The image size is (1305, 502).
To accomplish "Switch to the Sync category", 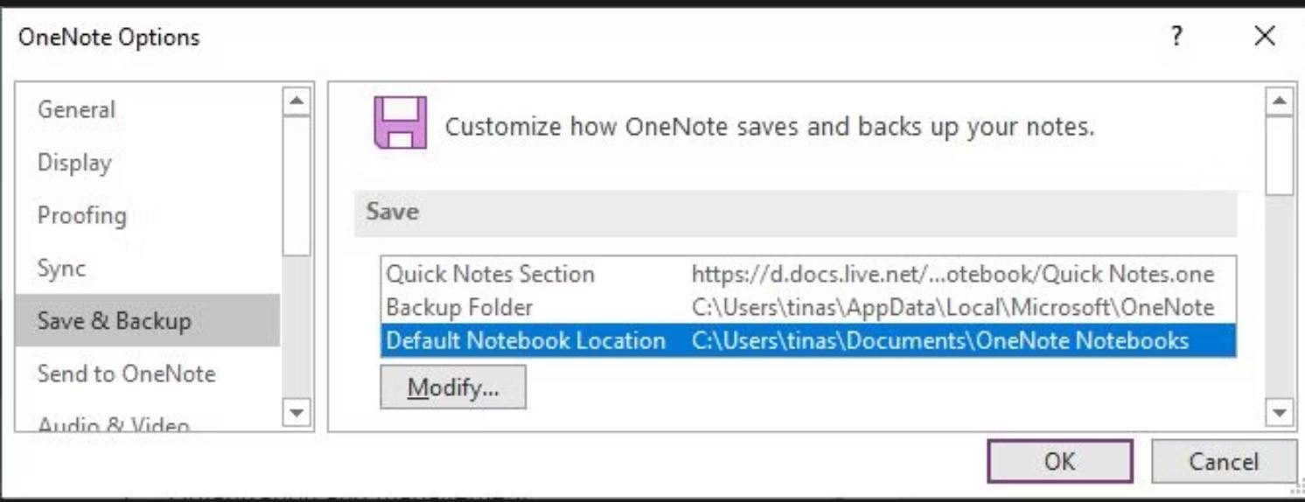I will click(61, 268).
